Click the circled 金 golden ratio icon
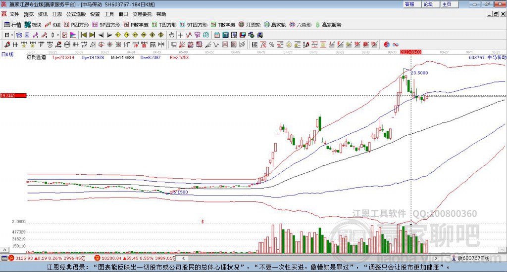The width and height of the screenshot is (507, 272). pyautogui.click(x=289, y=44)
